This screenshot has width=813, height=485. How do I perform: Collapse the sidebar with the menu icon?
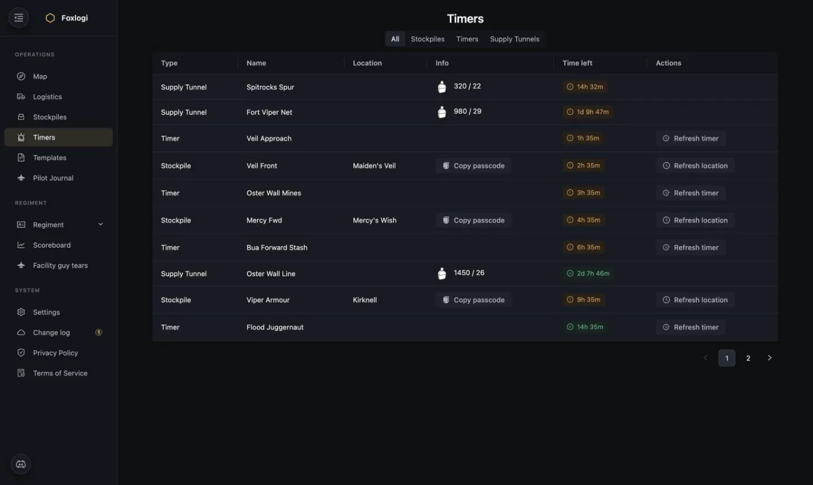[x=19, y=18]
